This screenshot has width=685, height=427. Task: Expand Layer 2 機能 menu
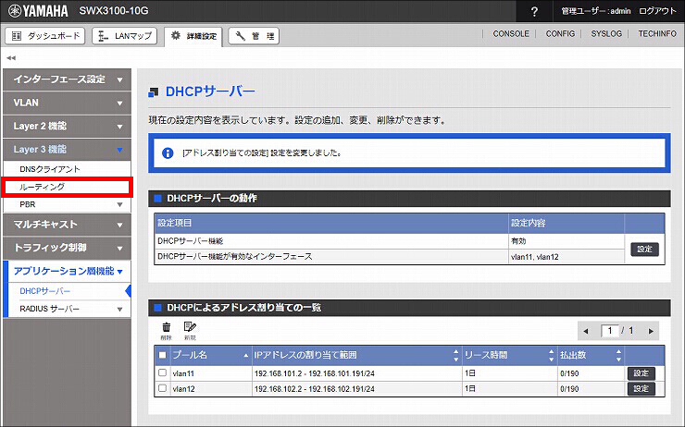click(x=67, y=126)
